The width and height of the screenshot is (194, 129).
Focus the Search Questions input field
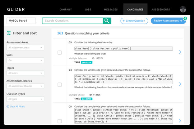[x=72, y=20]
